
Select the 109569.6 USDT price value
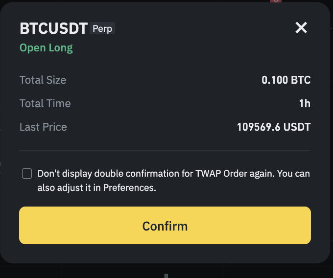(x=274, y=127)
